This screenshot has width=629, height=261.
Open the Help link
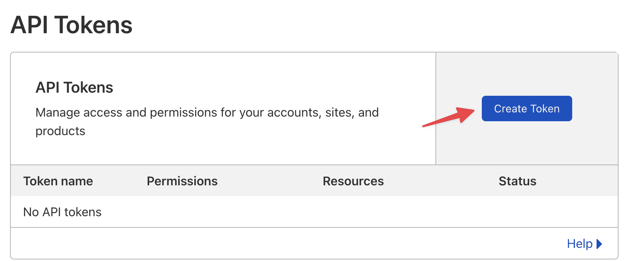[x=584, y=244]
